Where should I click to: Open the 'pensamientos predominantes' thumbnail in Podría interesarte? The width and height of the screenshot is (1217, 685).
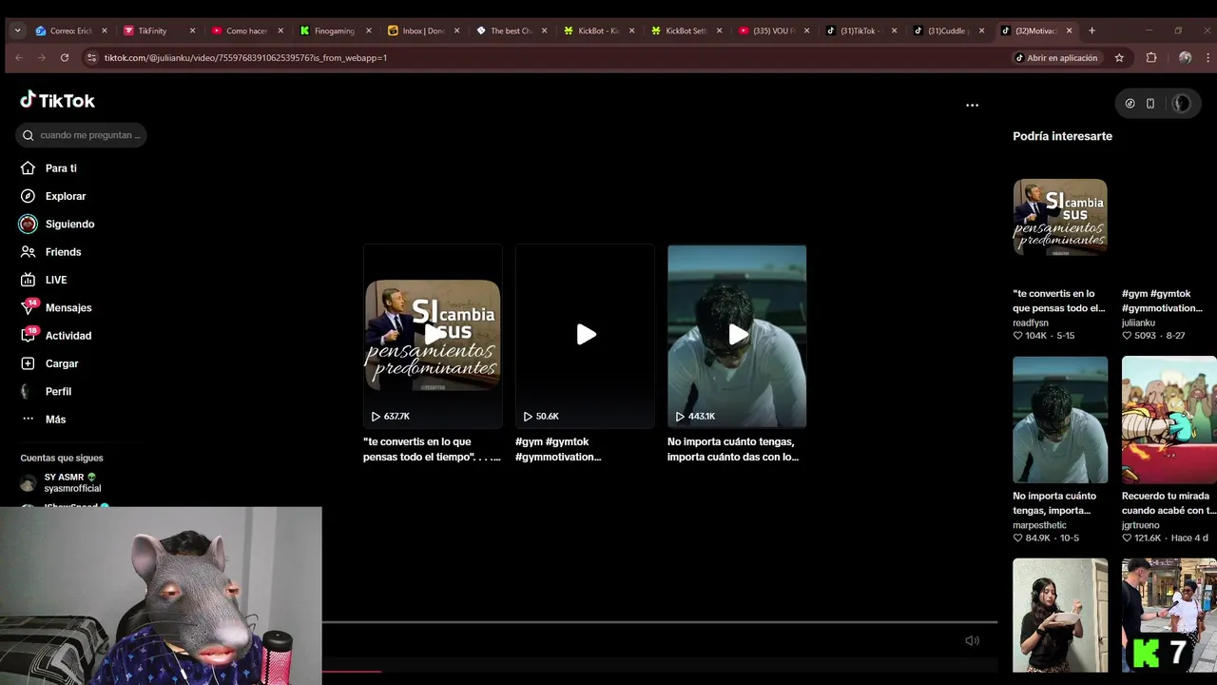1060,217
